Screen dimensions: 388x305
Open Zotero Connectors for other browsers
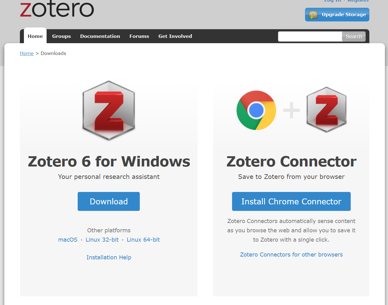click(291, 254)
